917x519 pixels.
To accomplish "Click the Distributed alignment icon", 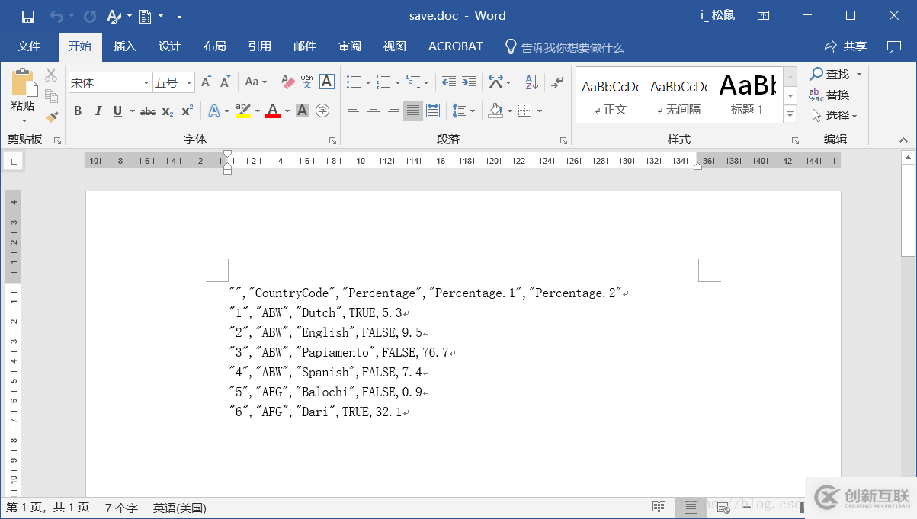I will pyautogui.click(x=433, y=111).
